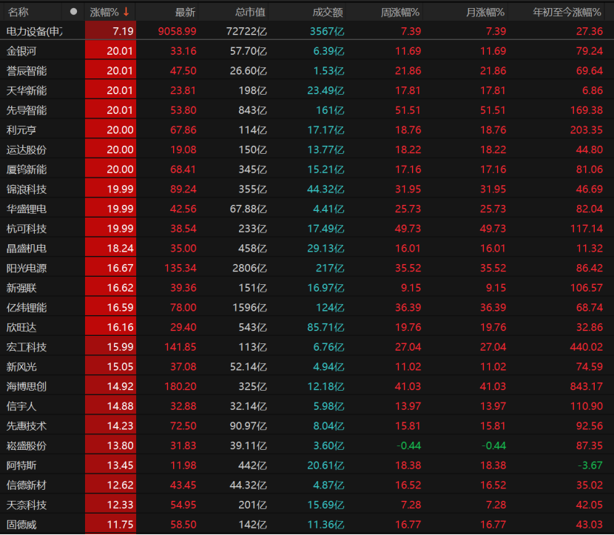The width and height of the screenshot is (614, 535).
Task: Click the 亿纬锂能 stock name
Action: 27,307
